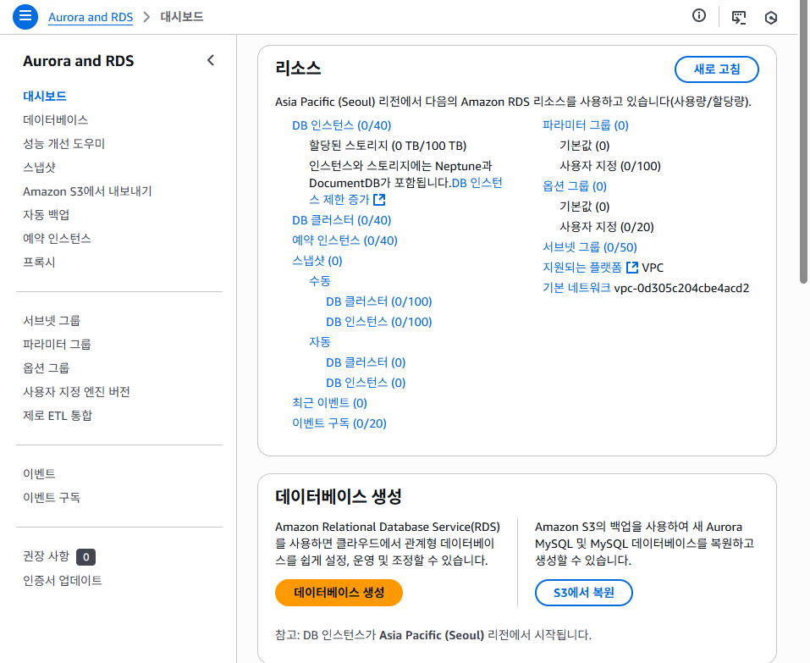
Task: Open Amazon S3에서 내보내기 in sidebar
Action: [87, 191]
